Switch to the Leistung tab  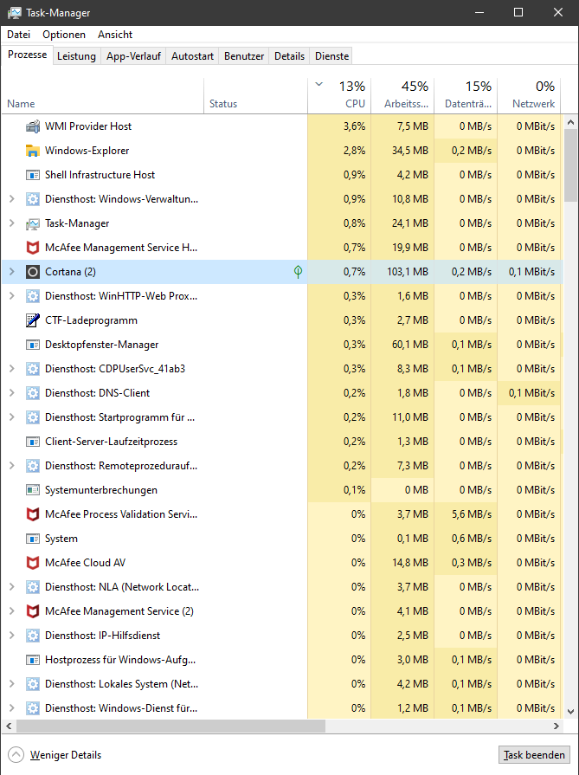(x=76, y=56)
